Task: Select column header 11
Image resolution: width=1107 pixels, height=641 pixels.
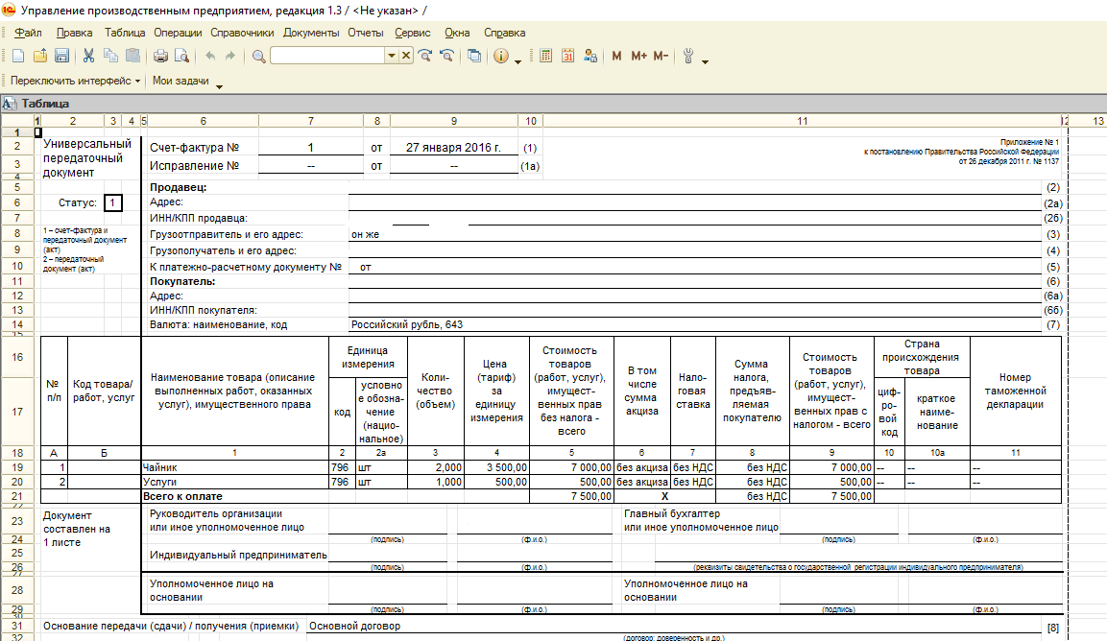Action: click(802, 121)
